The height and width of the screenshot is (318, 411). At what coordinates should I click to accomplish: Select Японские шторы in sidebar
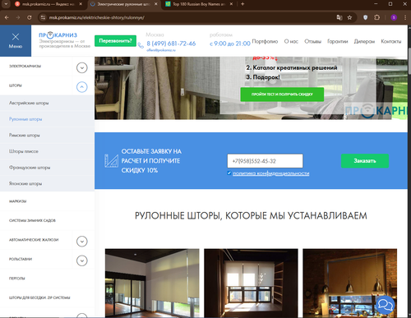pos(25,183)
